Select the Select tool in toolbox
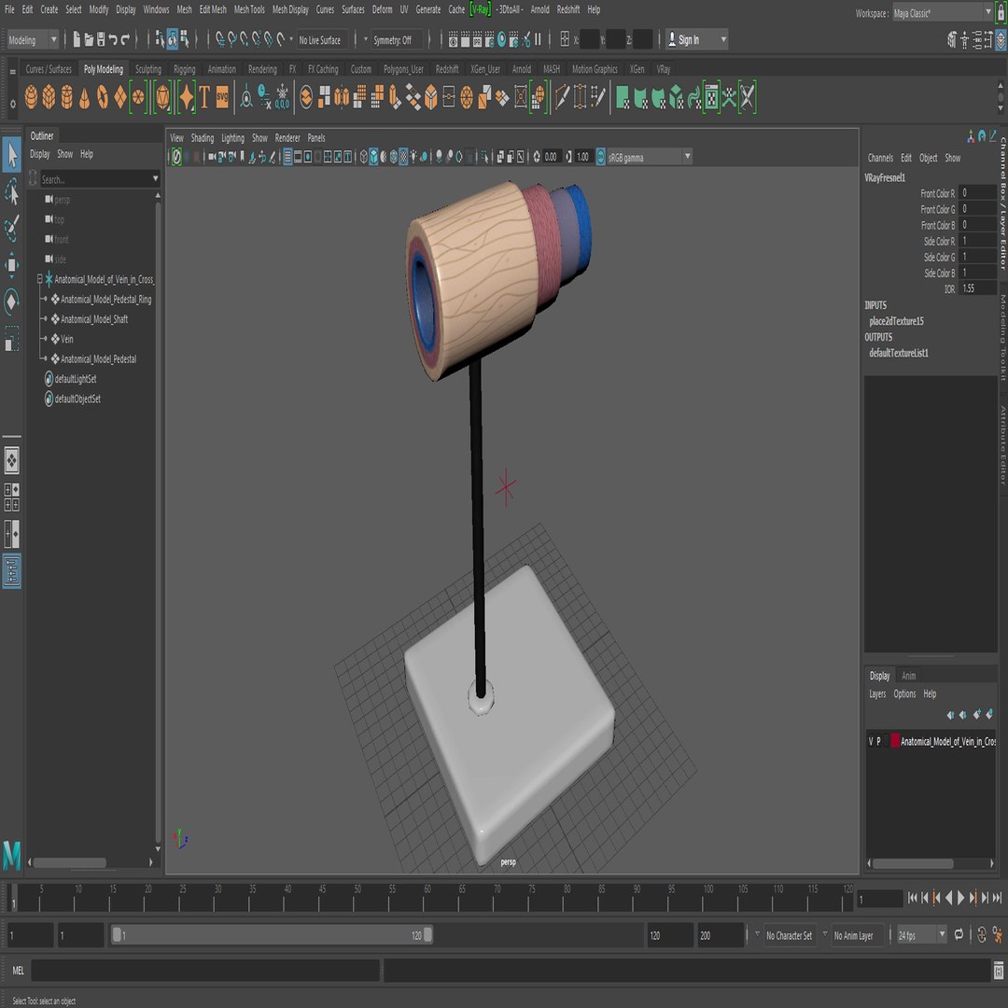The height and width of the screenshot is (1008, 1008). coord(11,155)
